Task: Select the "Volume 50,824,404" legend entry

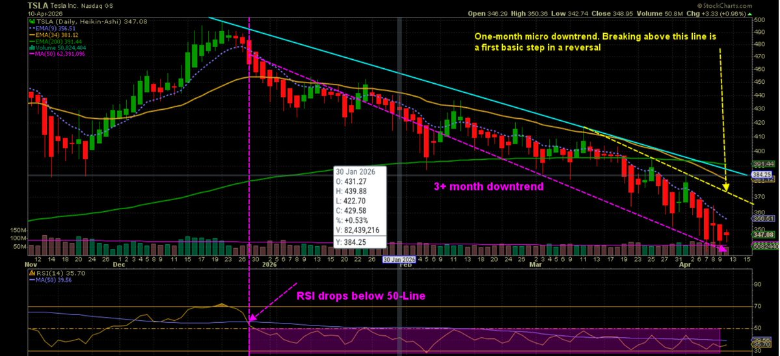Action: (59, 48)
